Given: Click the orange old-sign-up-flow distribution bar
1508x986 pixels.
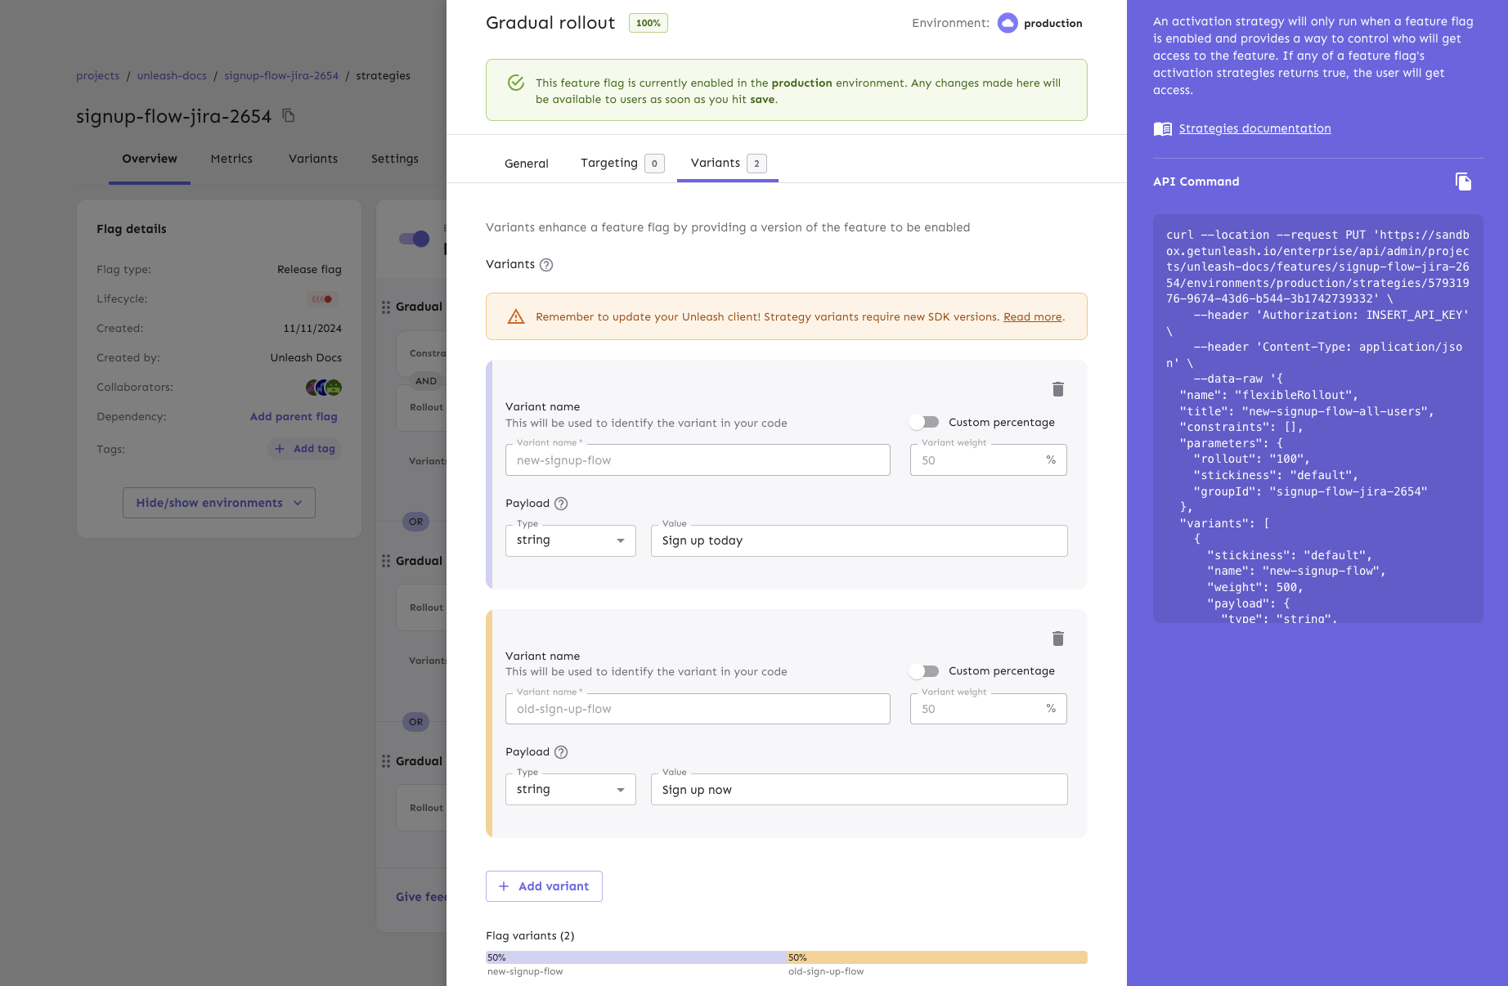Looking at the screenshot, I should coord(936,957).
